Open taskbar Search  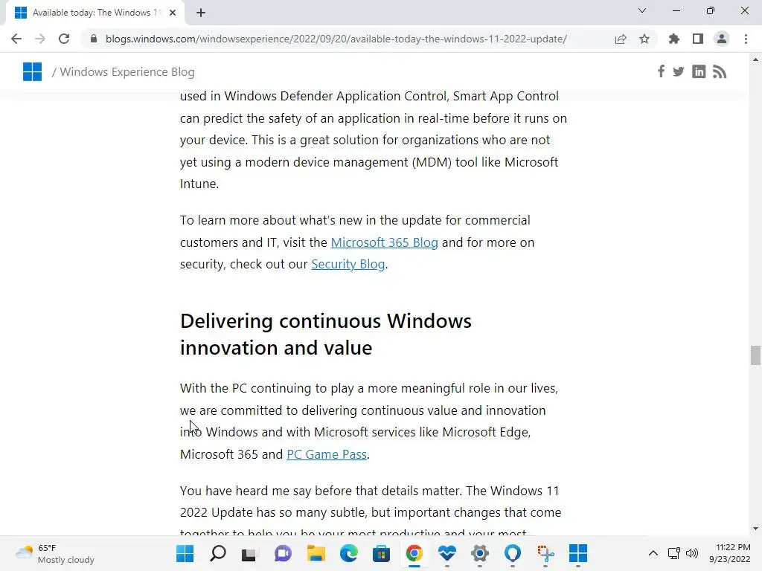coord(218,553)
